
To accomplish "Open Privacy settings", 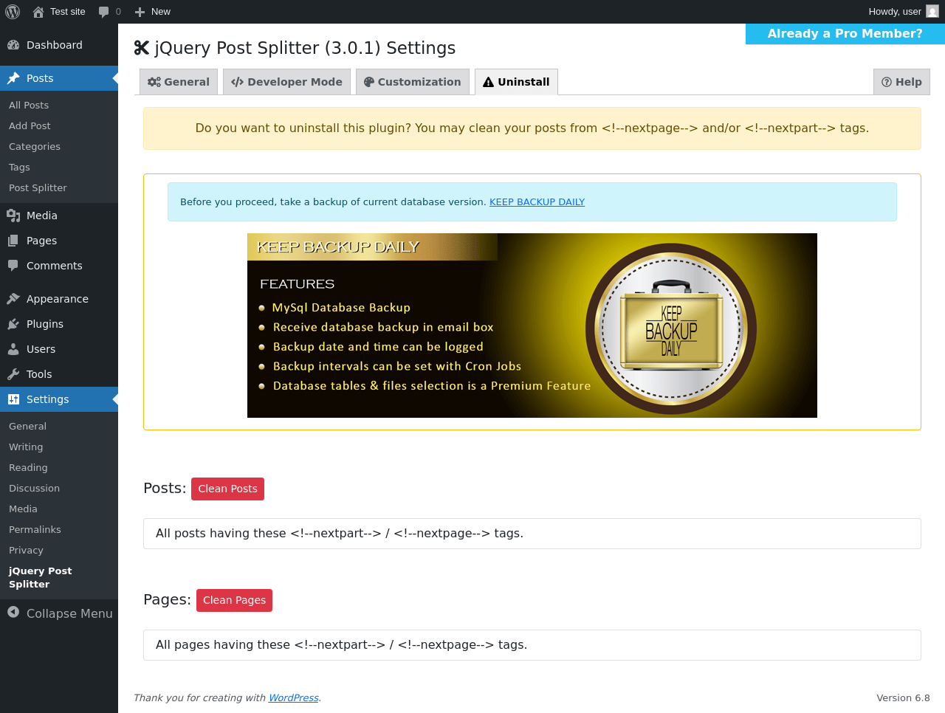I will pos(26,551).
